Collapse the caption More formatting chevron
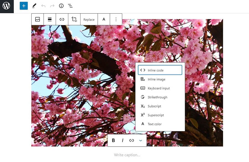 tap(141, 140)
